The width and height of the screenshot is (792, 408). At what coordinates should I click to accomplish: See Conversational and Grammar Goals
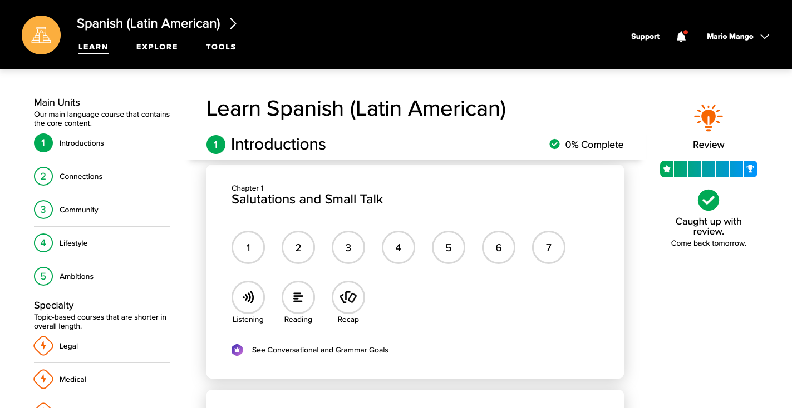[x=319, y=350]
